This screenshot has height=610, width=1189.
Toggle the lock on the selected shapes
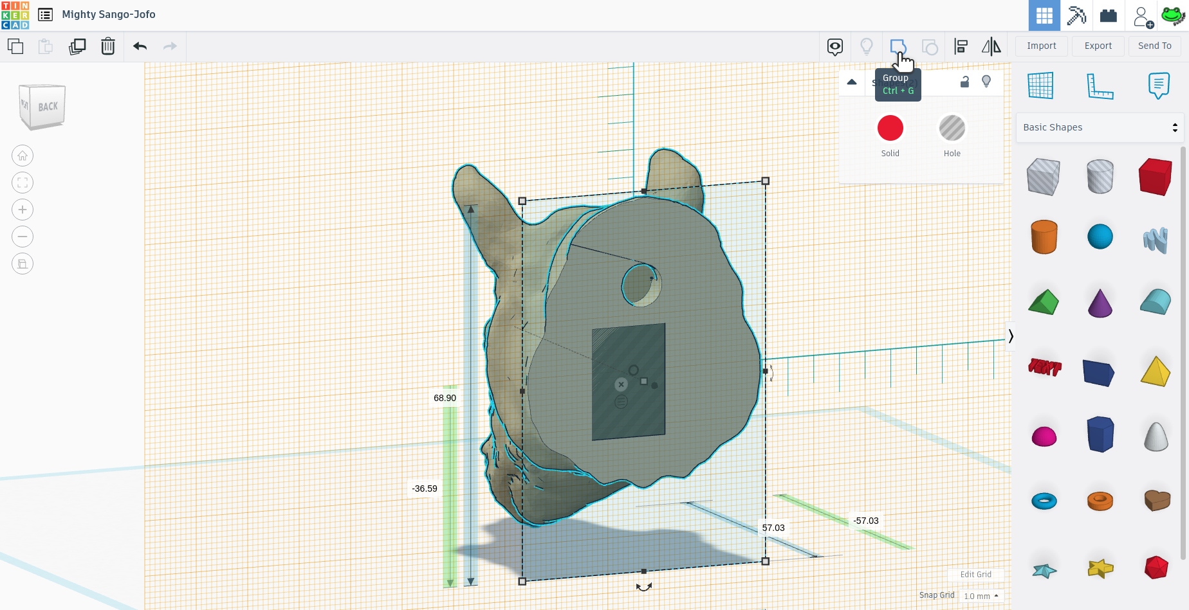pos(964,82)
